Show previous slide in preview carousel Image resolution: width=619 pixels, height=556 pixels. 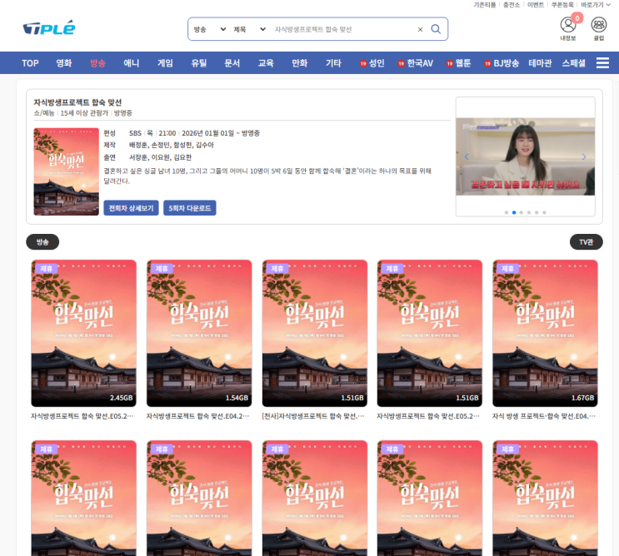tap(467, 156)
